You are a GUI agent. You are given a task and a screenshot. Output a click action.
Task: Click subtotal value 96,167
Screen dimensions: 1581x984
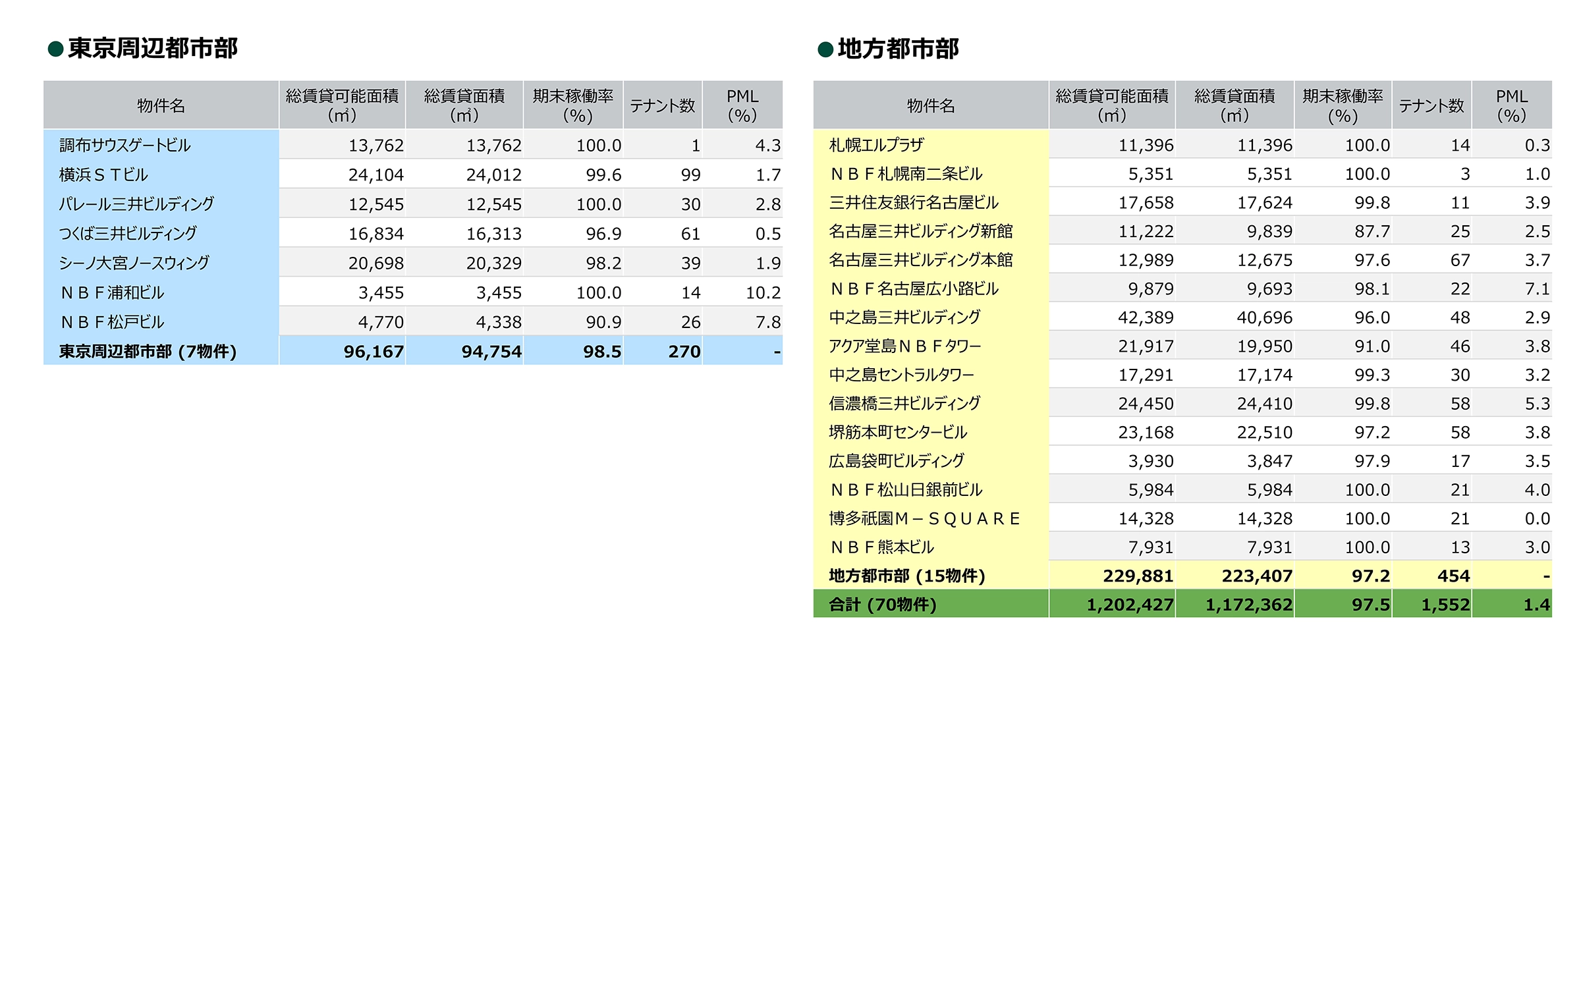(x=374, y=352)
